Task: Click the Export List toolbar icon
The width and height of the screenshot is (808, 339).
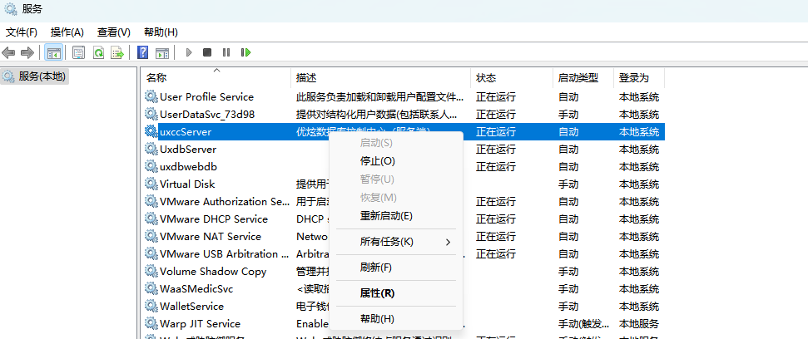Action: 117,52
